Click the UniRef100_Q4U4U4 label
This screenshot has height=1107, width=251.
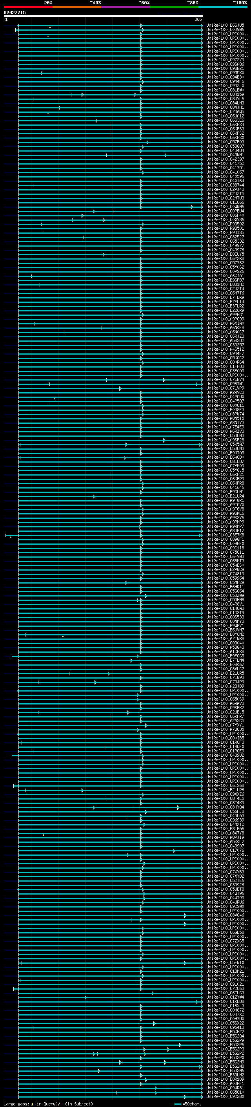coord(225,150)
